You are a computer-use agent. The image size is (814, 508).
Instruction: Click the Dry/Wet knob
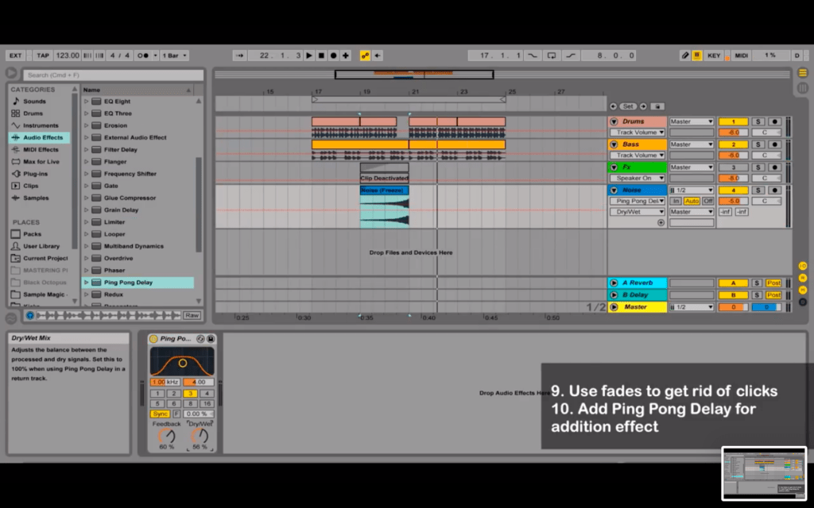(x=200, y=436)
